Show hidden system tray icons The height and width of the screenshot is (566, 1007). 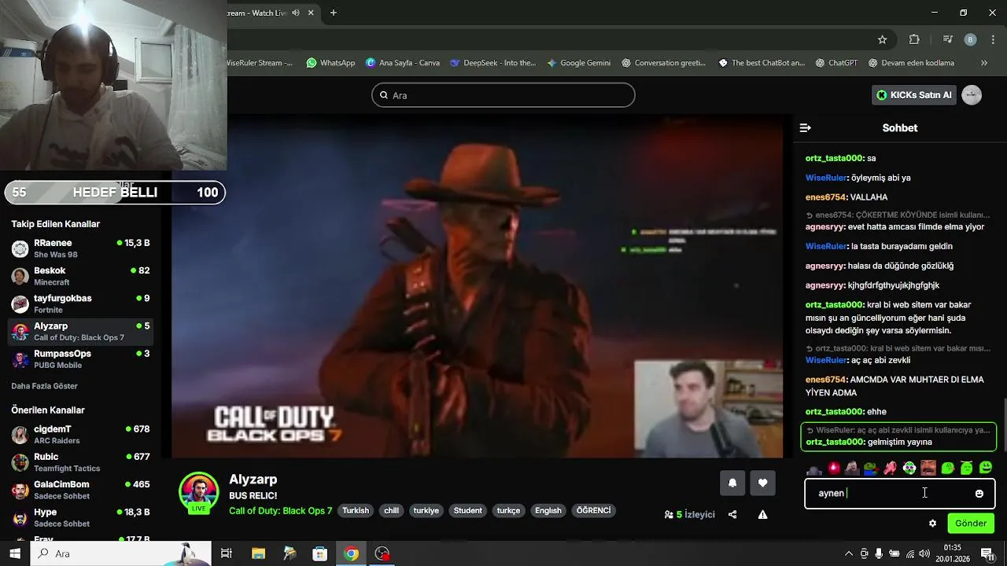[x=849, y=554]
